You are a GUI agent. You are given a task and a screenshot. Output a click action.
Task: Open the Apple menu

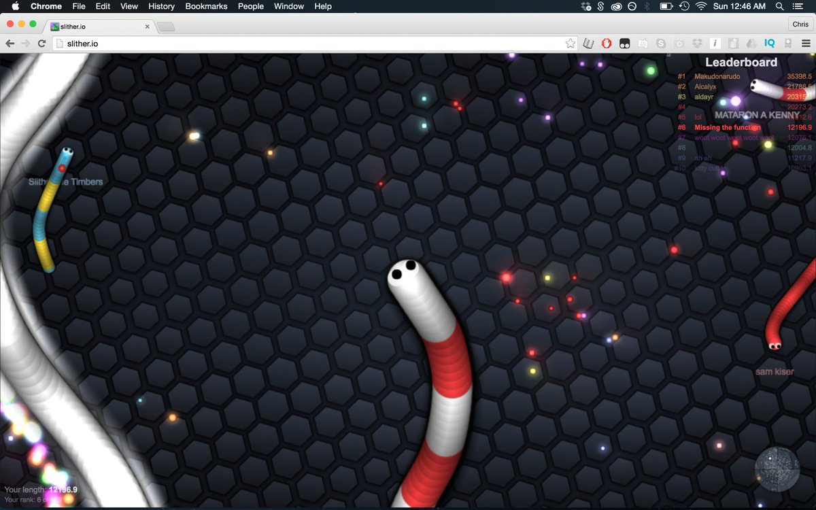[x=15, y=6]
